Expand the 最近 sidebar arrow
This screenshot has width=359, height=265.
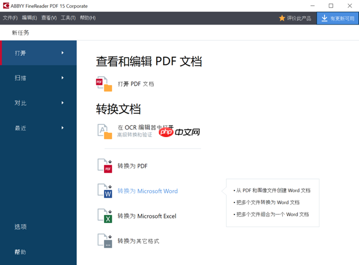pos(62,128)
